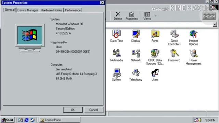Click the Windows monitor logo image

click(30, 38)
